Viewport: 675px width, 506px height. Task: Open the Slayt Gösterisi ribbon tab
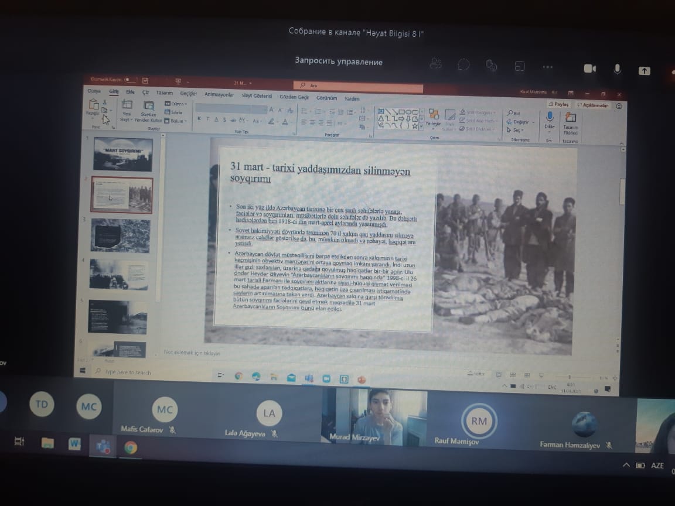(257, 95)
